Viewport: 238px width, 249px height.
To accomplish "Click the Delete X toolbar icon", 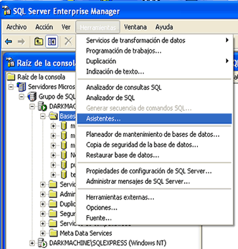I will point(68,41).
